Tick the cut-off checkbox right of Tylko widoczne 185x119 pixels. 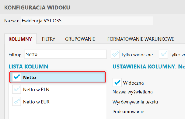click(164, 54)
